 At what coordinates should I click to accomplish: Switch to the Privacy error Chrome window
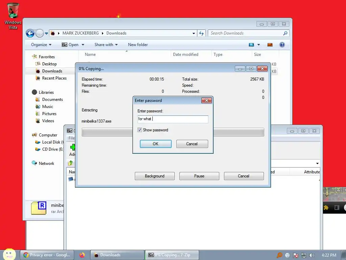point(47,255)
